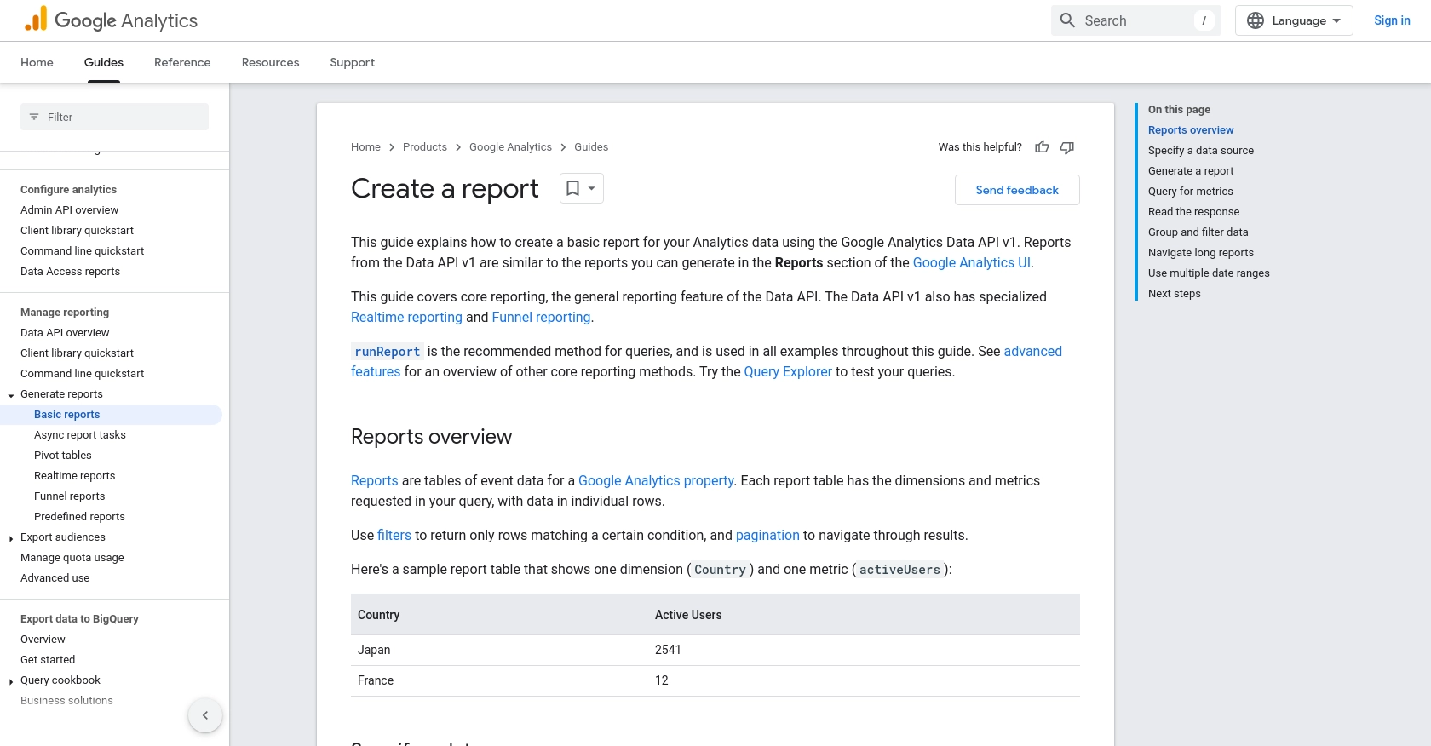Go to the Support tab
Image resolution: width=1431 pixels, height=746 pixels.
(352, 62)
